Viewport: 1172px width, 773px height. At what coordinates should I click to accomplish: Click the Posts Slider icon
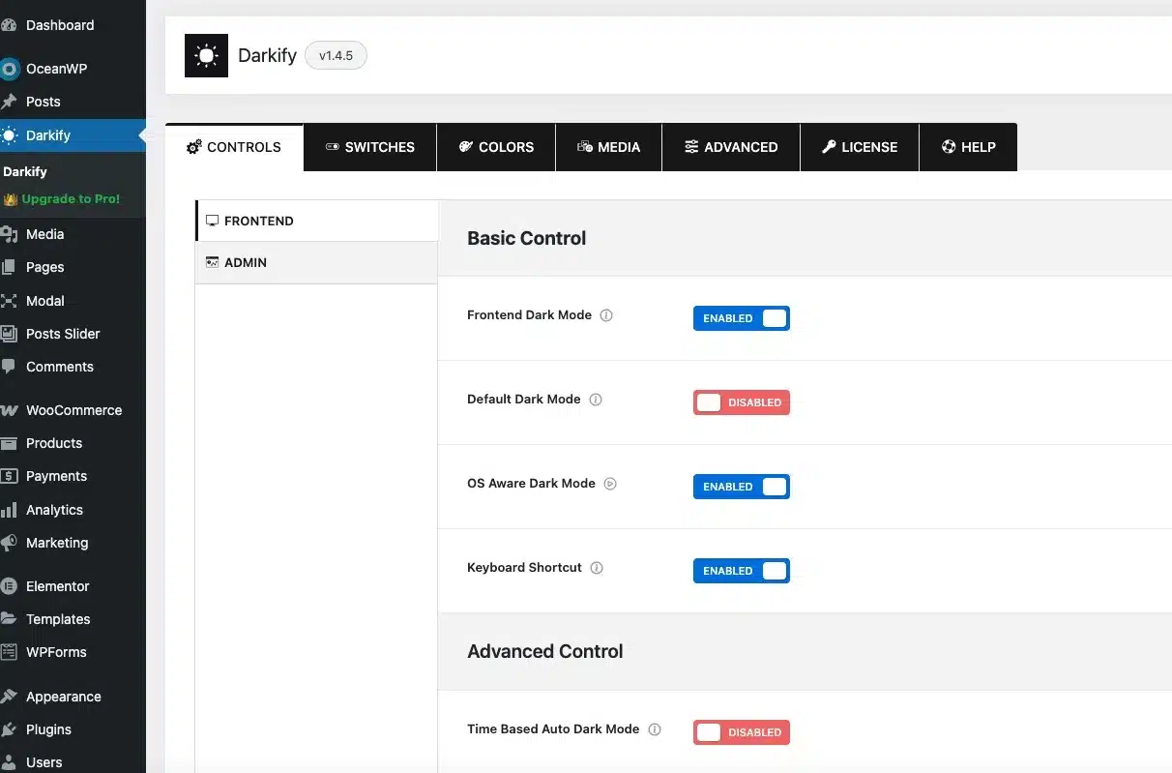click(9, 334)
